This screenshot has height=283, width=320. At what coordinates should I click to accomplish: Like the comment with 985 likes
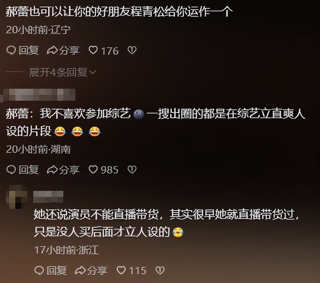pyautogui.click(x=93, y=170)
